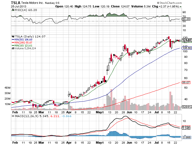Click the green up-arrow beside Chg

coord(180,7)
